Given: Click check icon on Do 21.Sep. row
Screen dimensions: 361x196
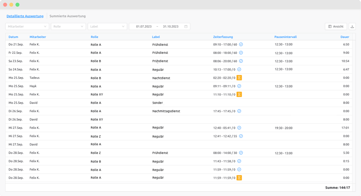Looking at the screenshot, I should pos(241,44).
